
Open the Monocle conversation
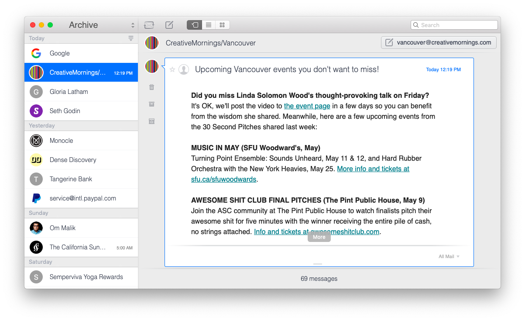(x=81, y=141)
